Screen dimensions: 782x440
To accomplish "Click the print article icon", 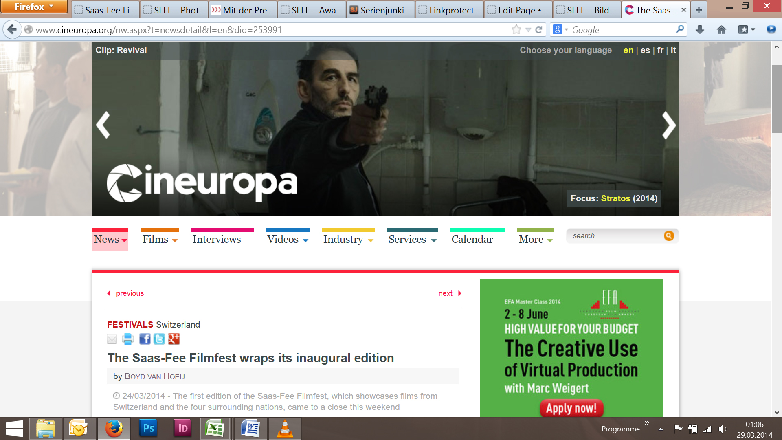I will pos(128,339).
